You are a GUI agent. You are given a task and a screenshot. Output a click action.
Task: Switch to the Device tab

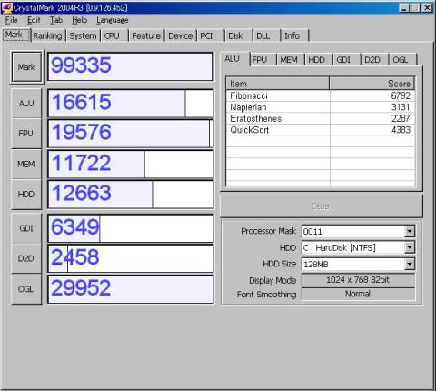click(181, 35)
